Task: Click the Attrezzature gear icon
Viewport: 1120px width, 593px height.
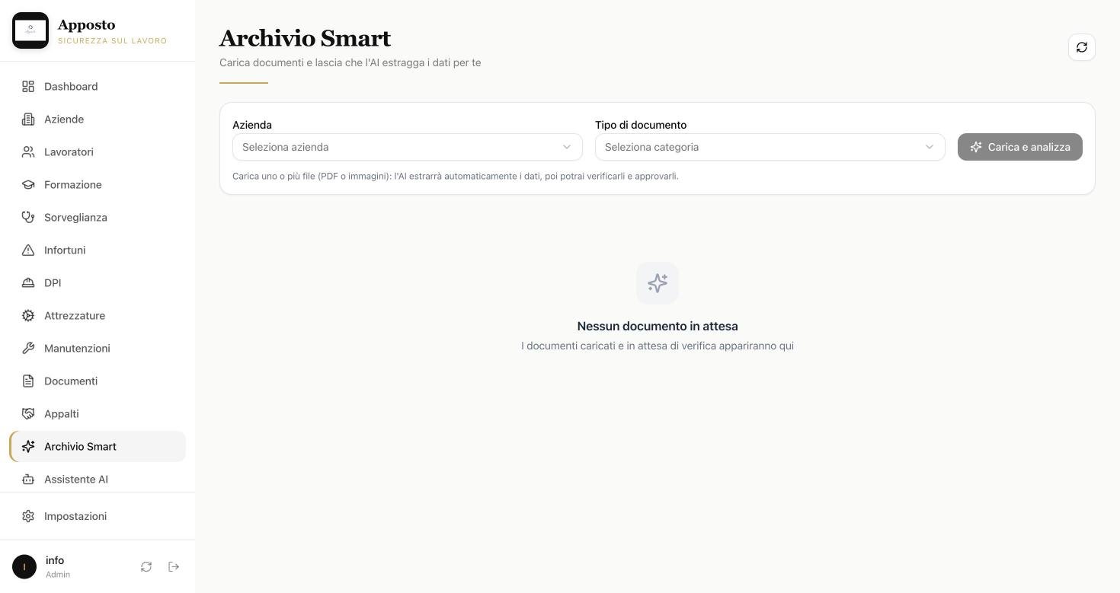Action: coord(28,316)
